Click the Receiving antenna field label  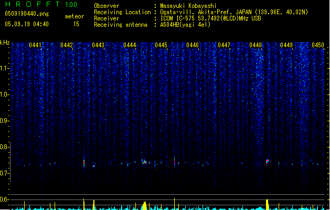(121, 25)
